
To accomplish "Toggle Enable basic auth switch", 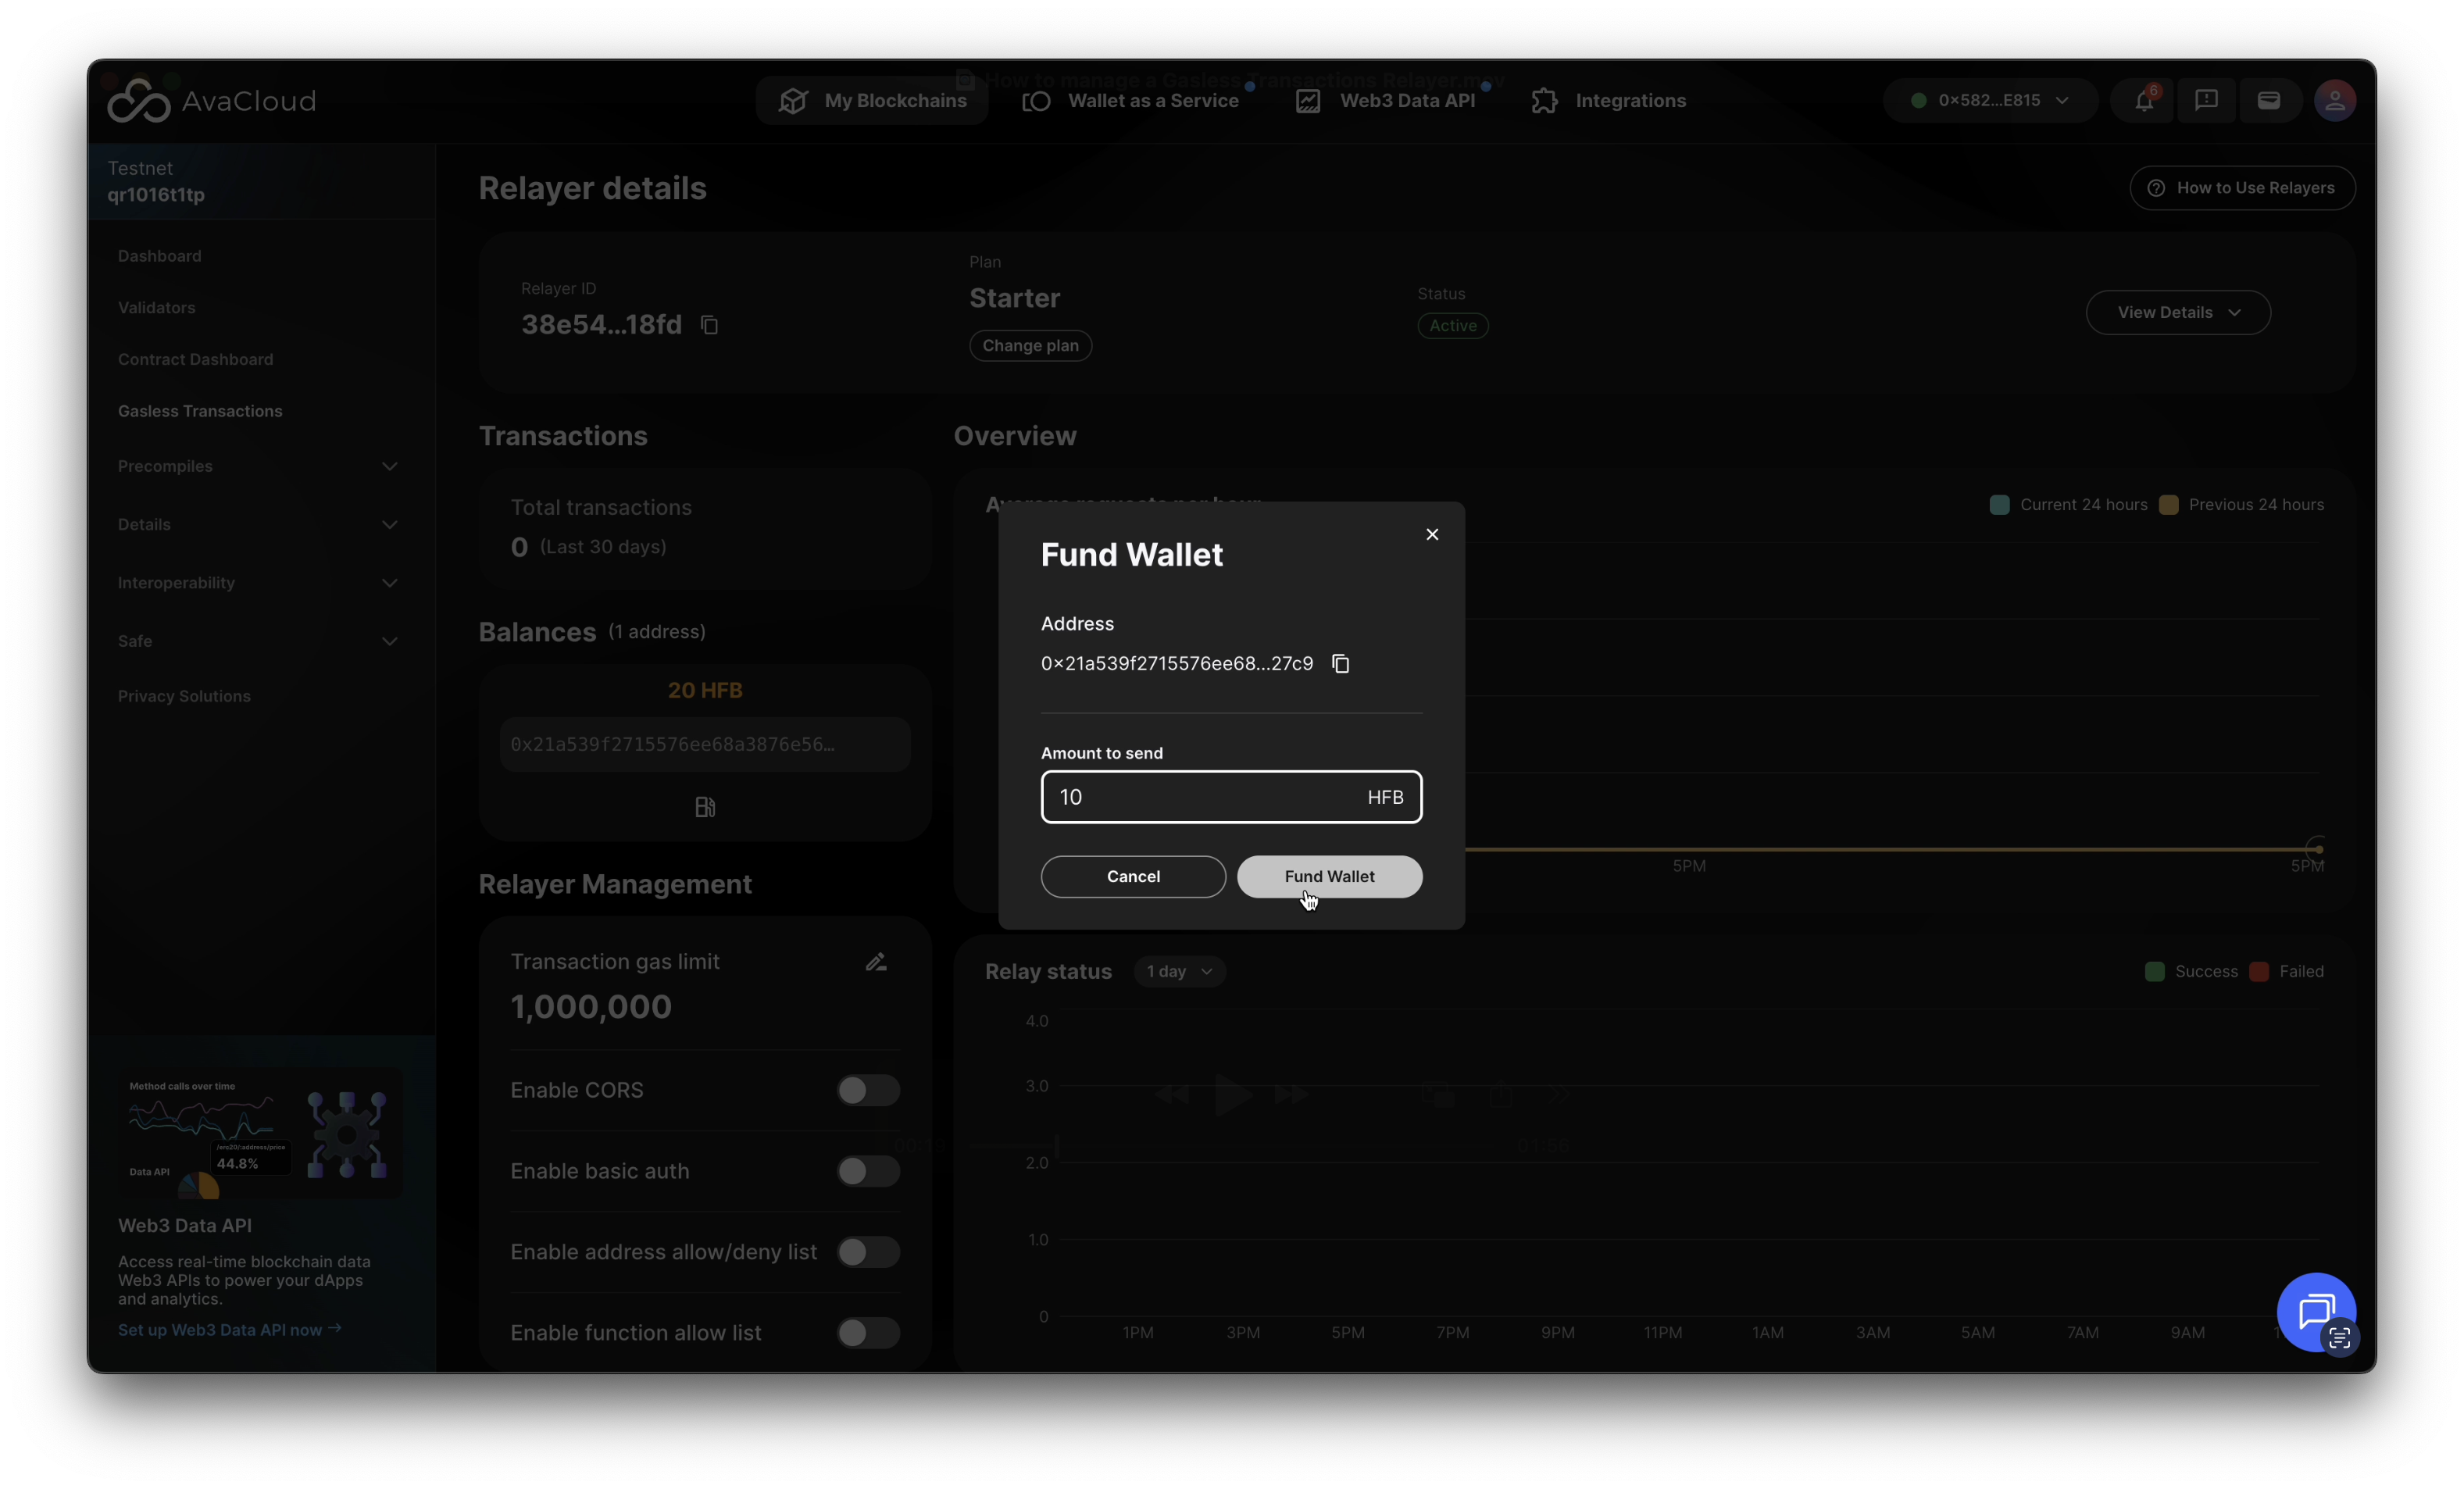I will click(867, 1171).
